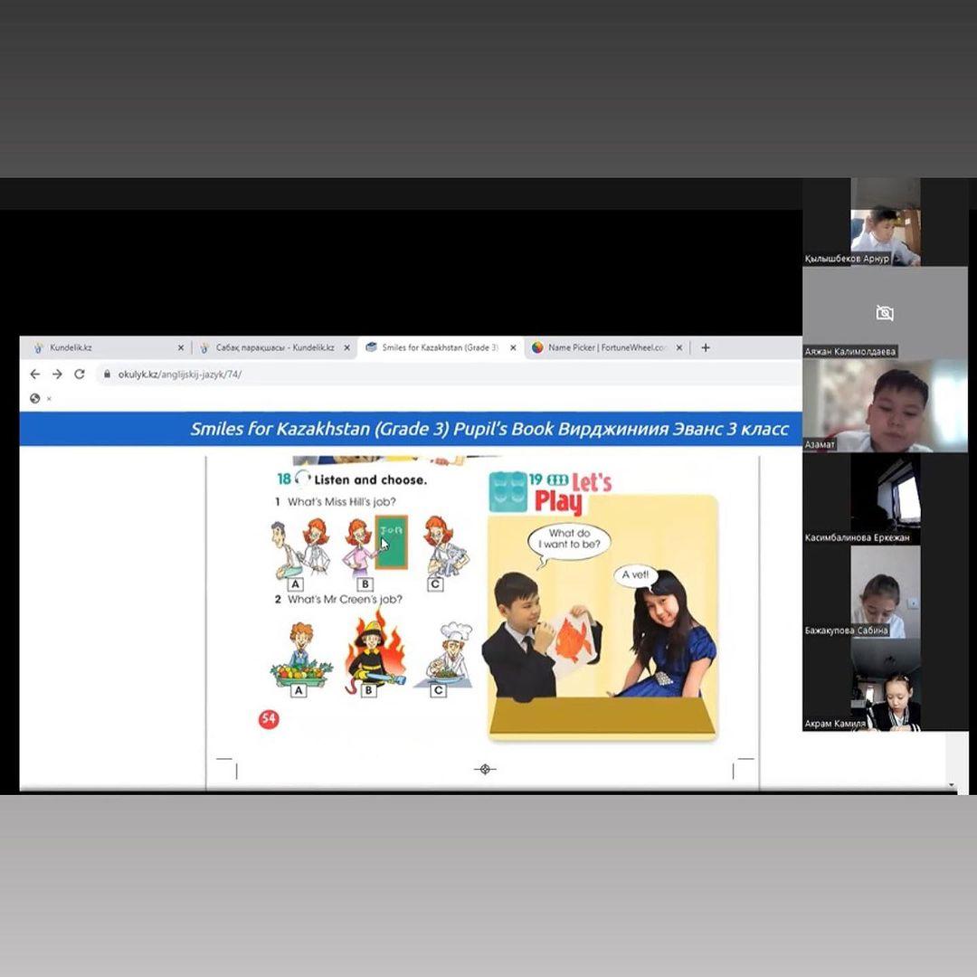The height and width of the screenshot is (977, 977).
Task: Click the 'Listen and choose.' instruction
Action: pyautogui.click(x=371, y=479)
